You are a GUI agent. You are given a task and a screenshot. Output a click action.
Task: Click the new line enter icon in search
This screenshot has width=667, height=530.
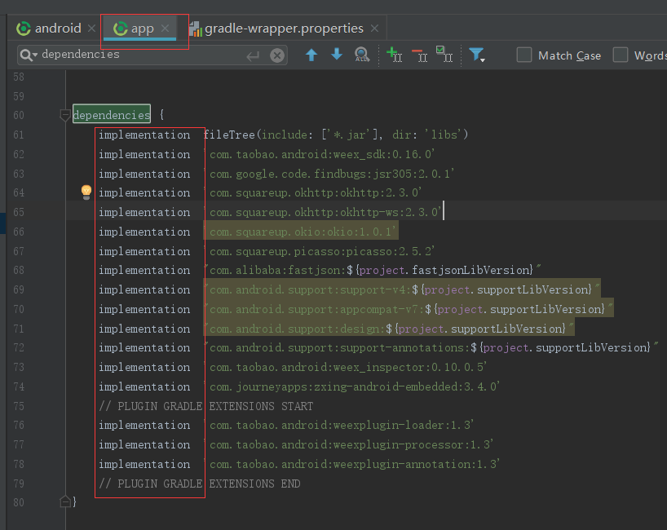click(x=253, y=55)
